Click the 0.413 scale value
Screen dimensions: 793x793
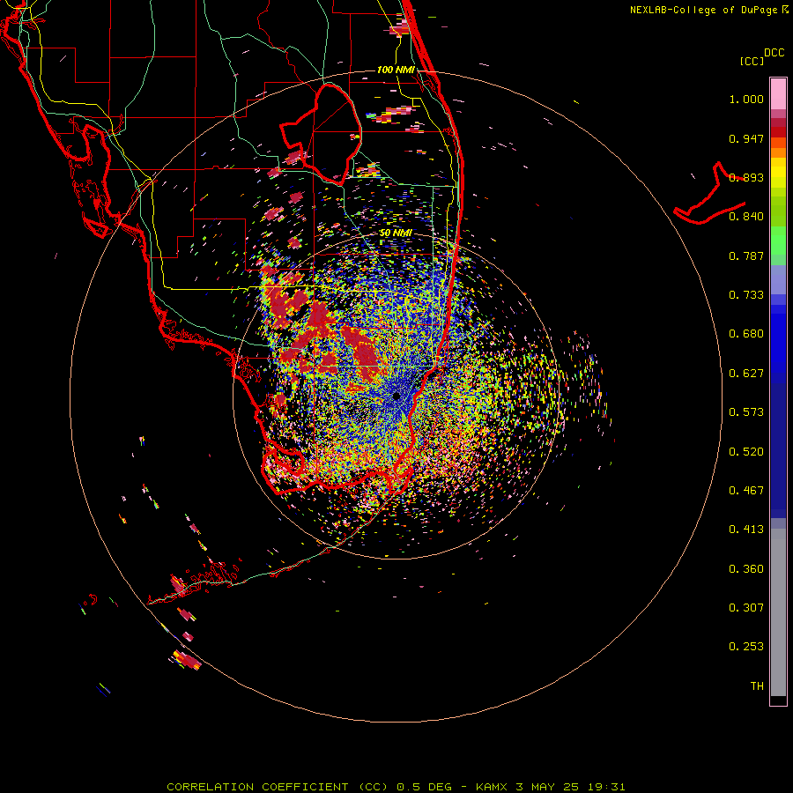(x=746, y=530)
